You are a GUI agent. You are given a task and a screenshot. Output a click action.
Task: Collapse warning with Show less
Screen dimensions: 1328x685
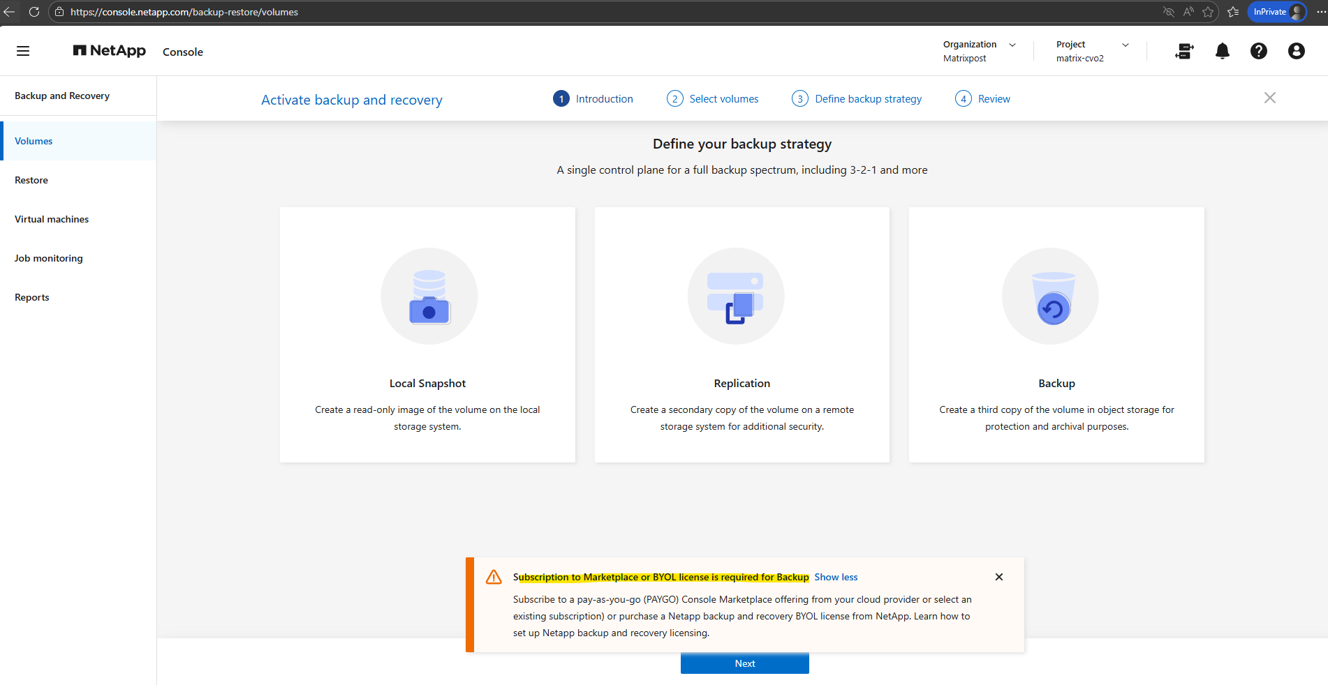coord(836,577)
